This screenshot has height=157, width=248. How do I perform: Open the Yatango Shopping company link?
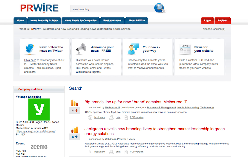(29, 97)
